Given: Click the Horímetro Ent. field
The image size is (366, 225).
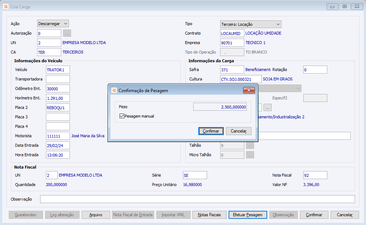Looking at the screenshot, I should [58, 98].
